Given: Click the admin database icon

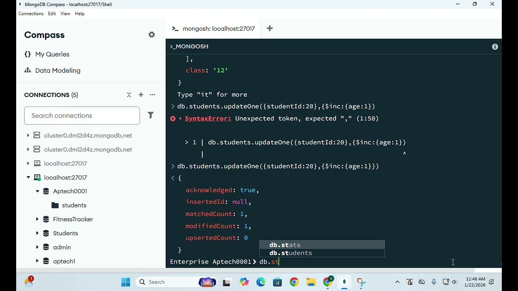Looking at the screenshot, I should pos(46,247).
